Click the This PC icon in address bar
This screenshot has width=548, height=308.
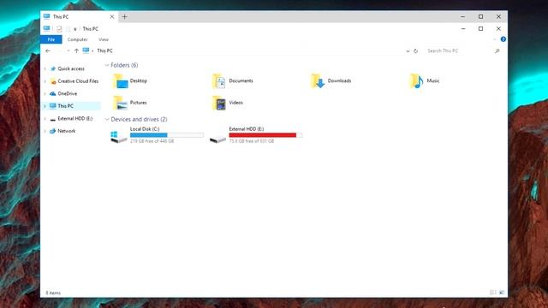tap(86, 50)
